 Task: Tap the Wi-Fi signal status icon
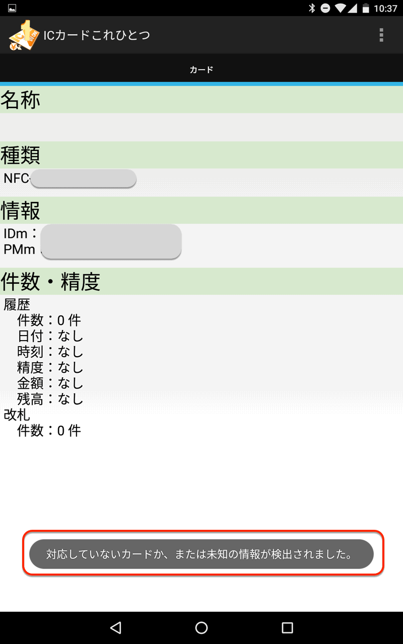click(340, 8)
